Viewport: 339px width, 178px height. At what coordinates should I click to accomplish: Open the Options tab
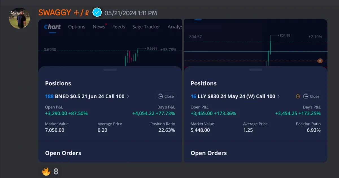[x=77, y=27]
